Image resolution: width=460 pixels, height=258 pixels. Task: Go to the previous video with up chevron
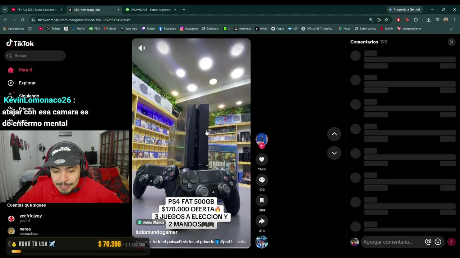click(334, 134)
